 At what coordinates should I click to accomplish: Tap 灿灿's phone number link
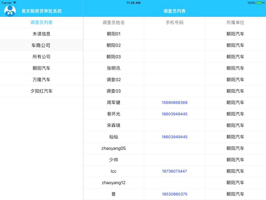tap(174, 137)
